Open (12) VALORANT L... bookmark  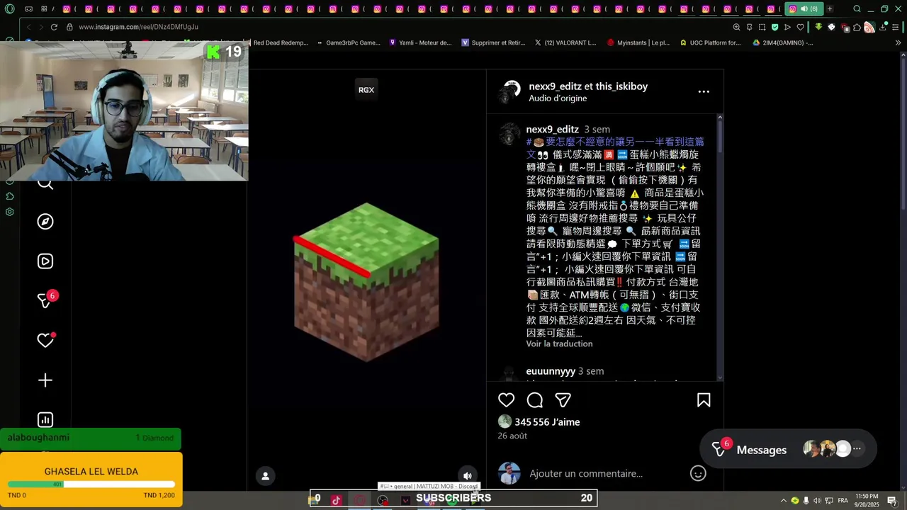(565, 42)
